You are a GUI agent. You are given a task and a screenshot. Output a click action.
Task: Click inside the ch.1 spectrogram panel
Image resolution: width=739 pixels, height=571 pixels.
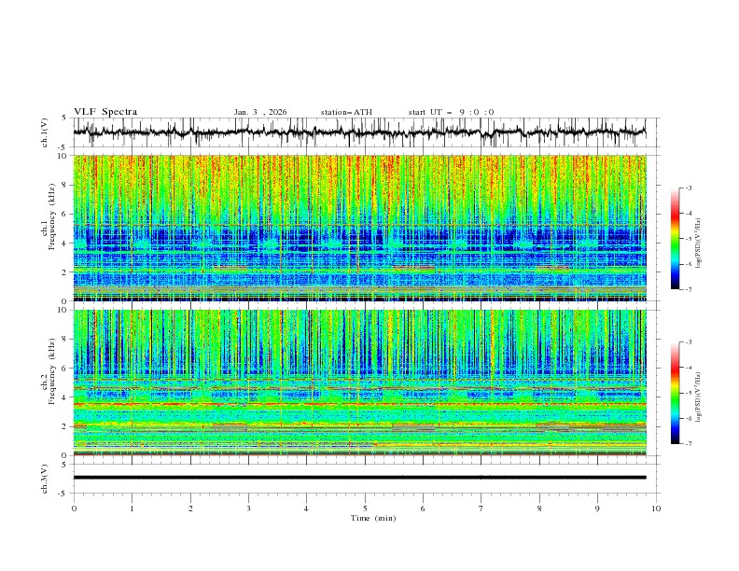[x=359, y=228]
